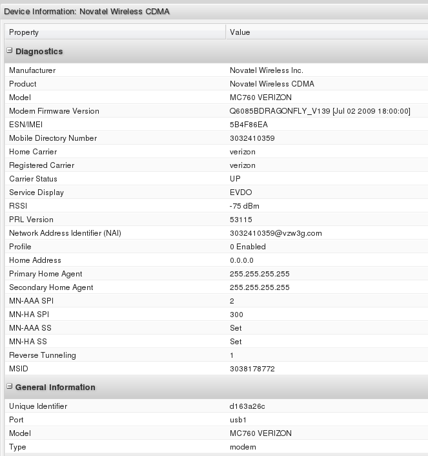The width and height of the screenshot is (428, 456).
Task: Select the Type modem value
Action: (243, 447)
